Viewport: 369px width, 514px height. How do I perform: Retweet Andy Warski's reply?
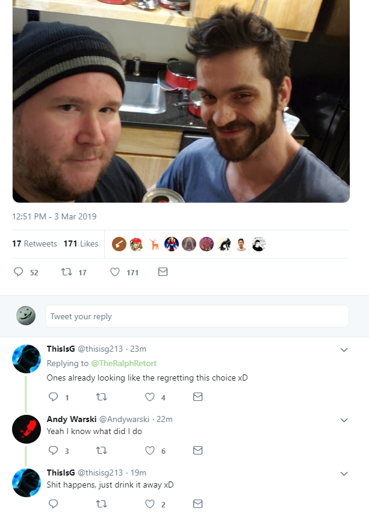[102, 450]
